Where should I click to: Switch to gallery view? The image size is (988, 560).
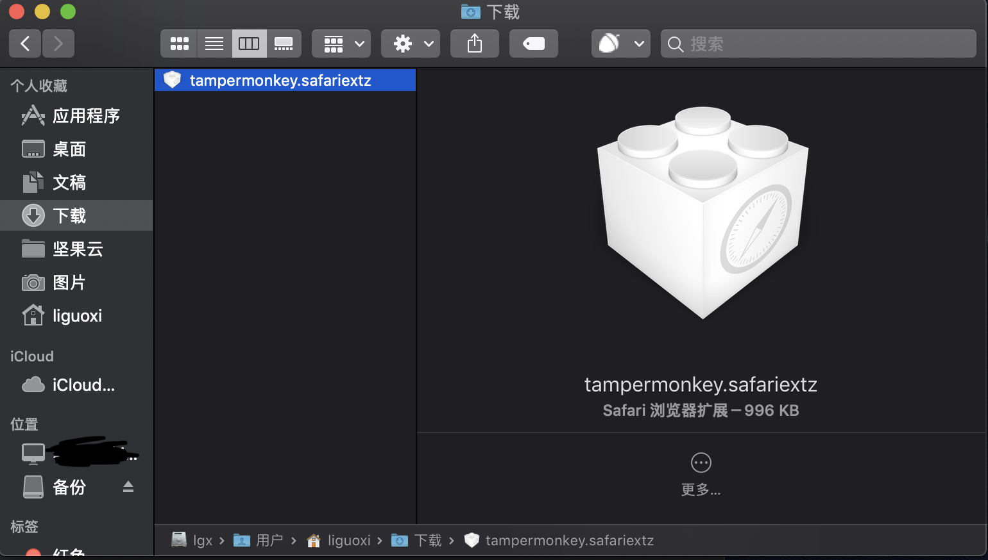click(284, 44)
